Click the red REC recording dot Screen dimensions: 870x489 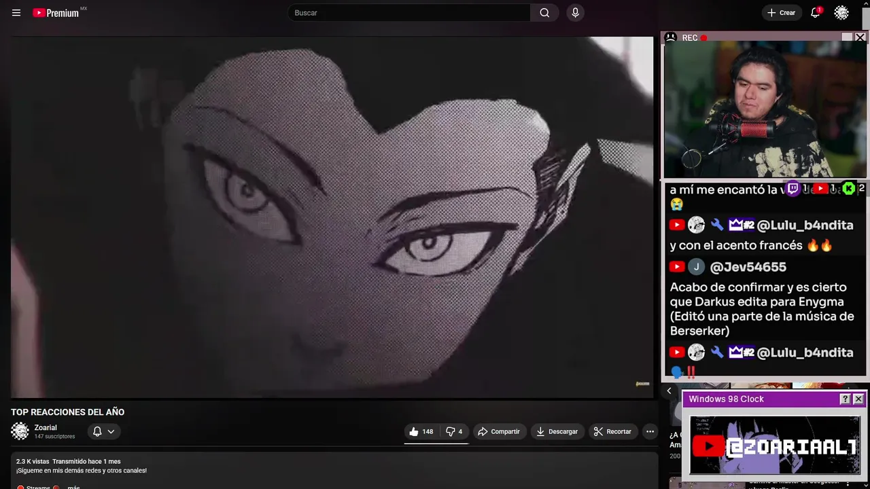tap(703, 38)
